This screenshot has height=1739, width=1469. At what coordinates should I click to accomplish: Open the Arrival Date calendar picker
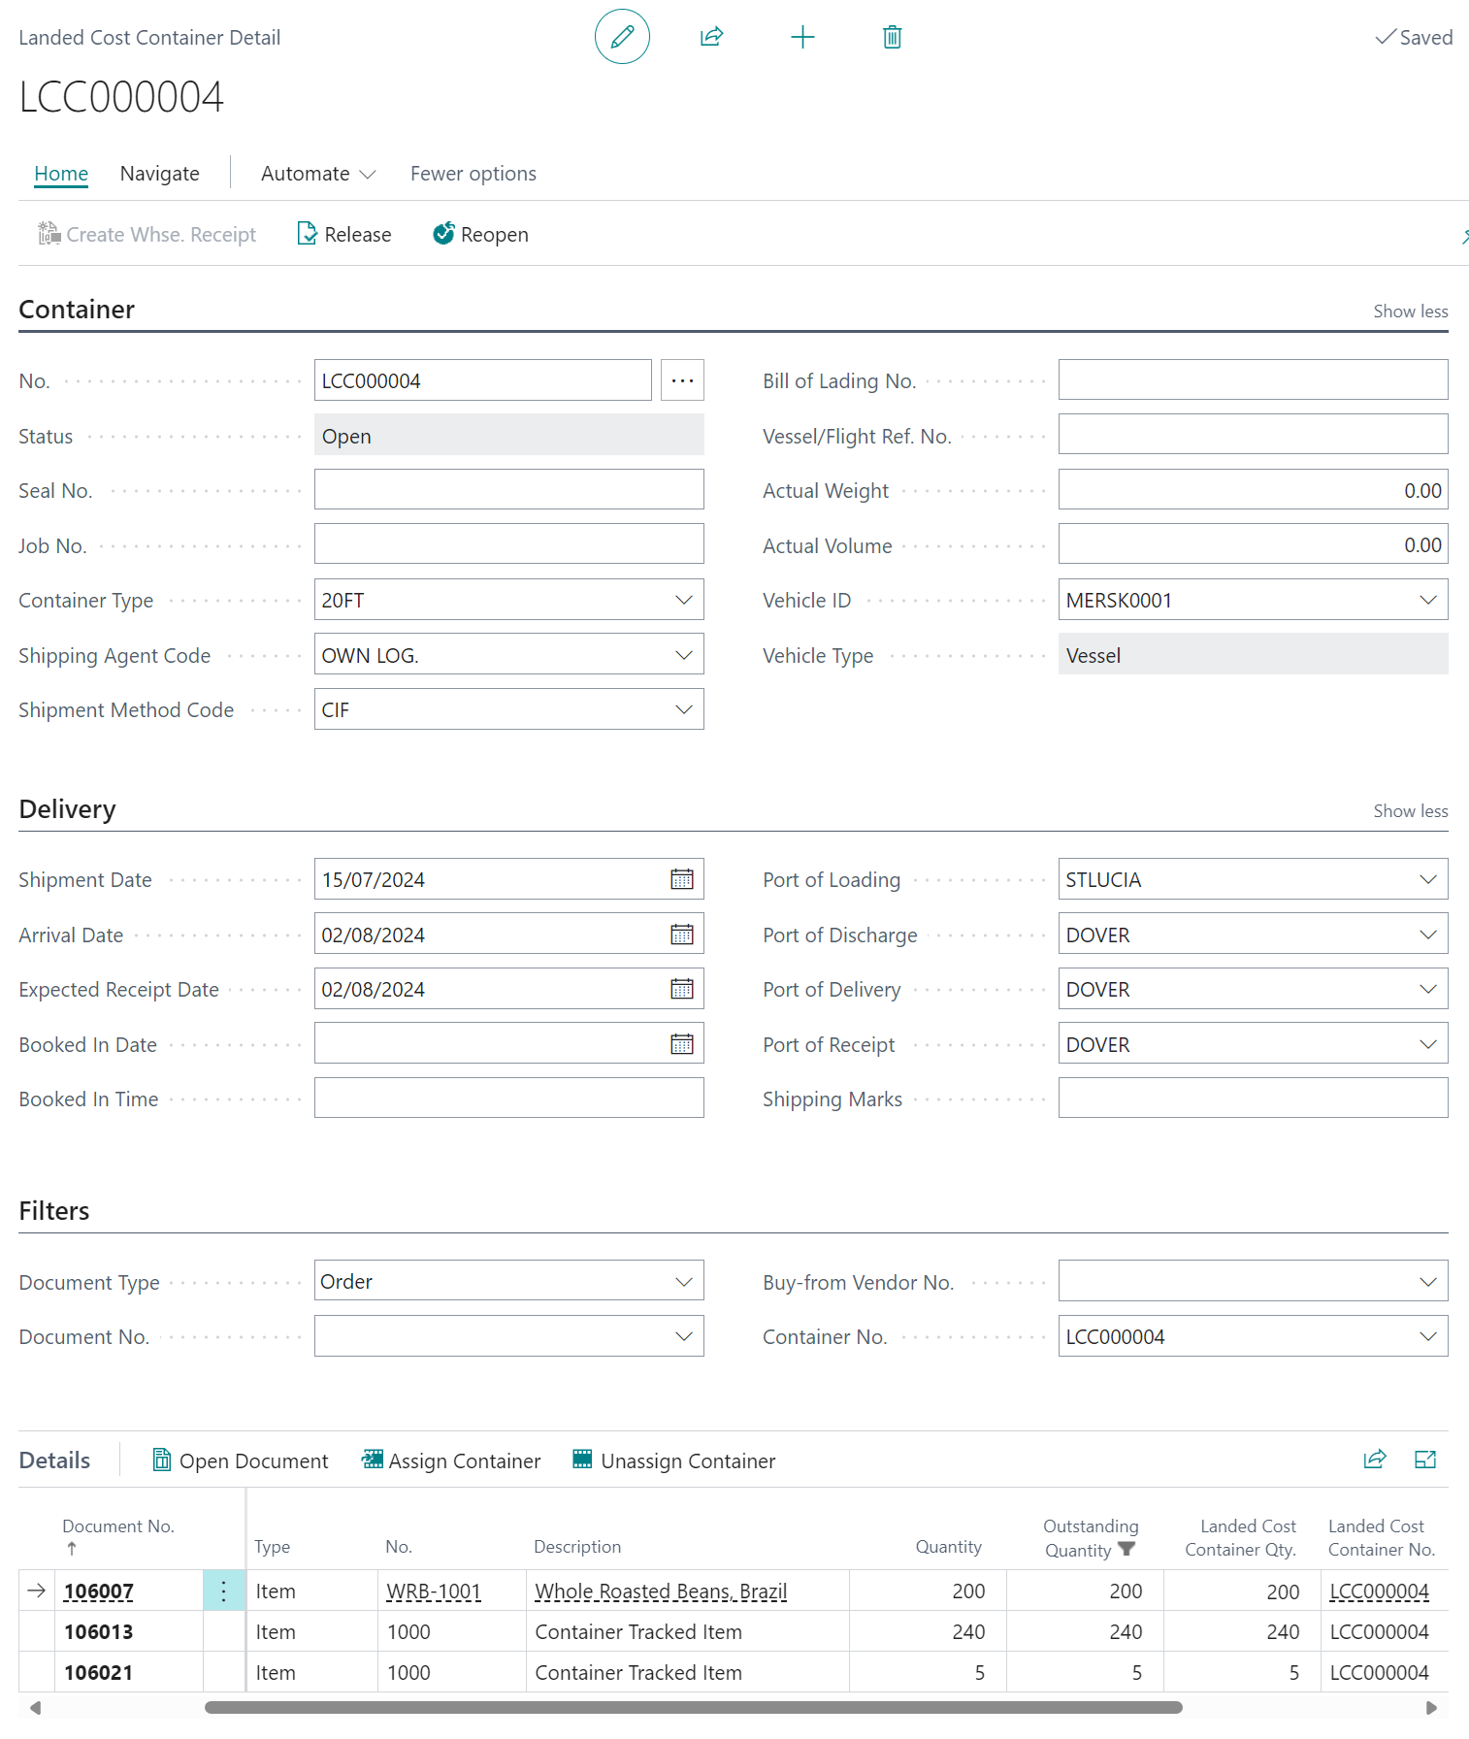click(x=682, y=935)
